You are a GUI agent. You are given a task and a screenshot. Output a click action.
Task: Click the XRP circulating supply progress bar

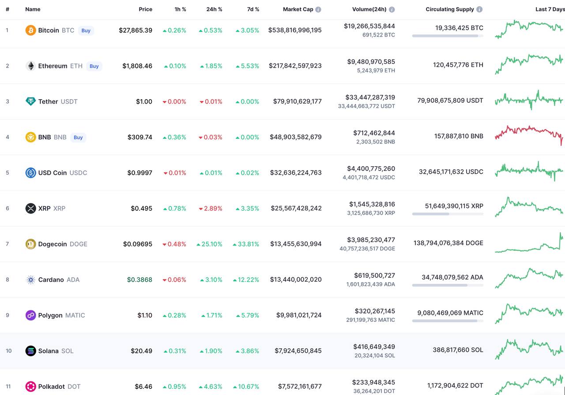tap(448, 214)
